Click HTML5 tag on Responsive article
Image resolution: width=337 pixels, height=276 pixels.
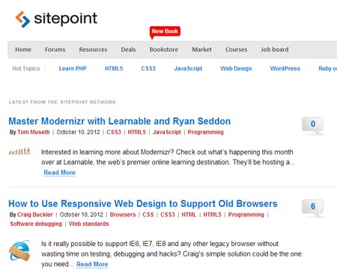pos(213,214)
